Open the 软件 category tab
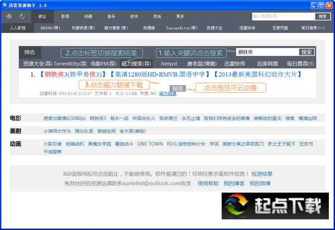The image size is (335, 230). tap(134, 17)
